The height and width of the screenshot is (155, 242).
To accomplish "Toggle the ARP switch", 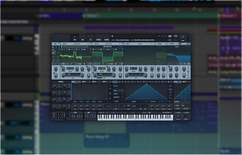I will coord(85,113).
